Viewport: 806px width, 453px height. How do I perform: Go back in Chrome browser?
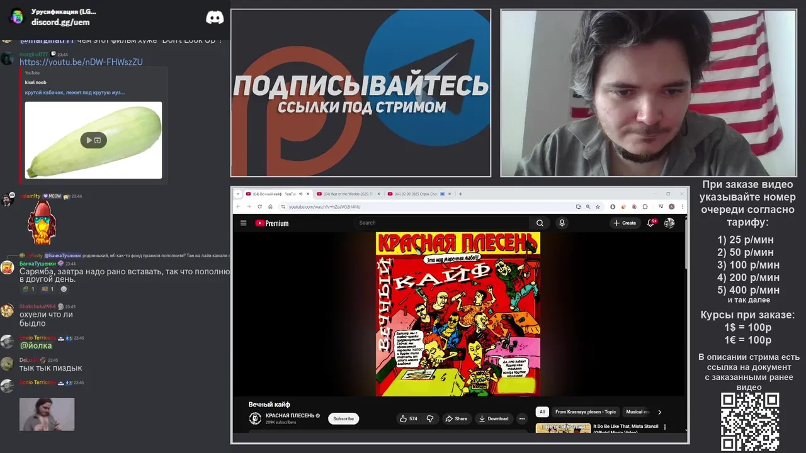tap(239, 206)
